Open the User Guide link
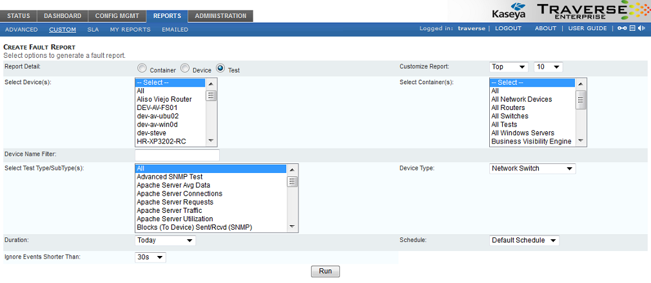The width and height of the screenshot is (651, 283). pyautogui.click(x=587, y=29)
